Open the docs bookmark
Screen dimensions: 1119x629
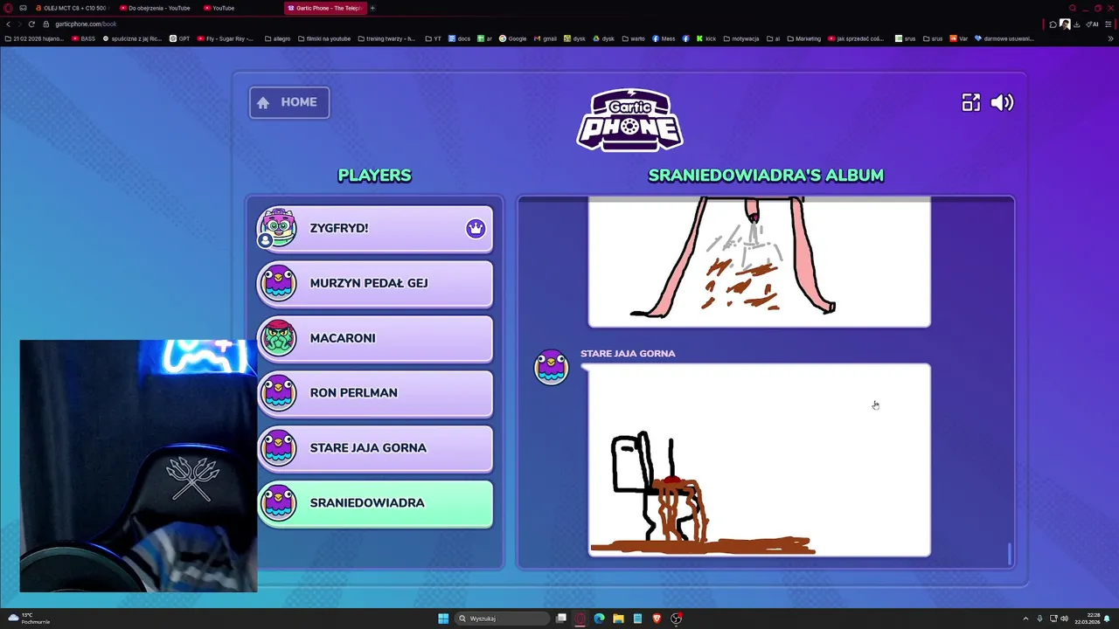(x=459, y=38)
